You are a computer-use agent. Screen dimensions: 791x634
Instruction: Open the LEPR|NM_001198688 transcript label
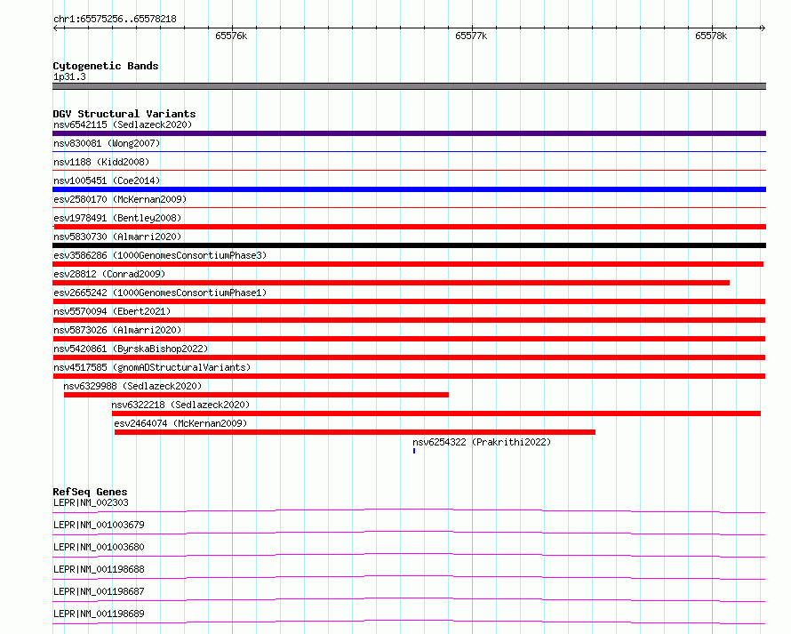pyautogui.click(x=99, y=569)
